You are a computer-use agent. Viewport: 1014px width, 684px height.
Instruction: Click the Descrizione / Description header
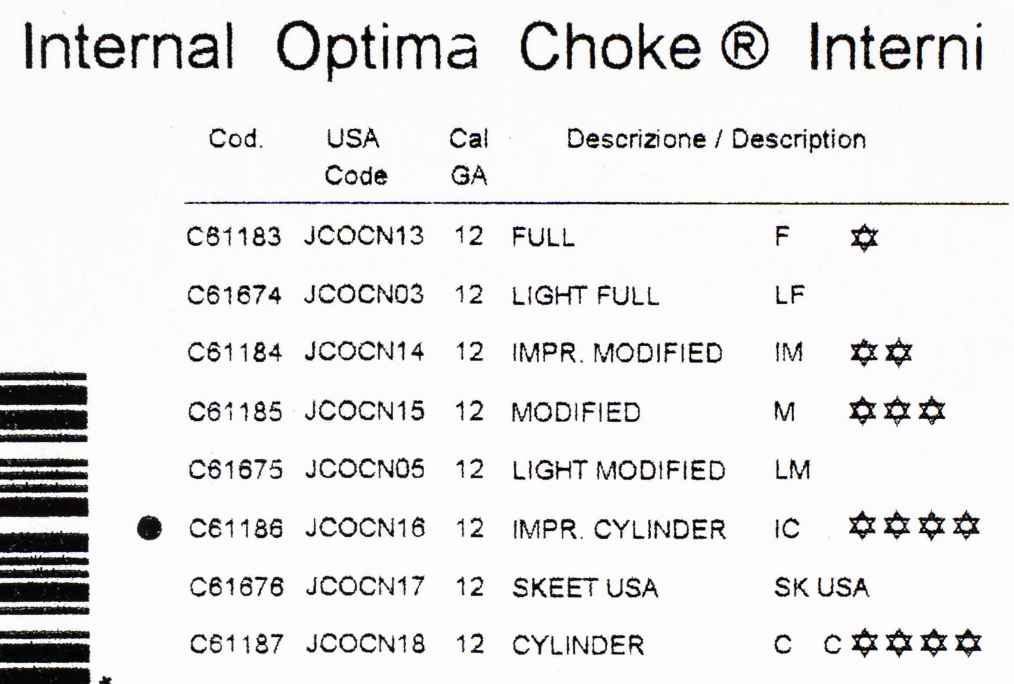(716, 140)
